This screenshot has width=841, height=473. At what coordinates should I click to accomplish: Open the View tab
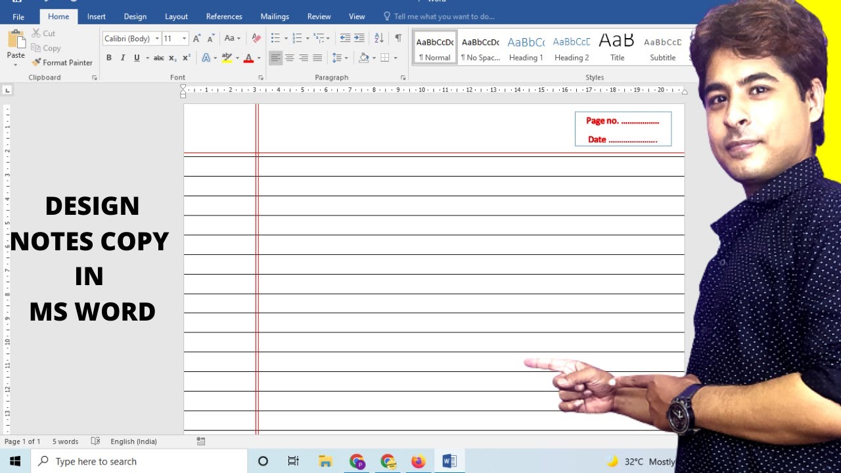tap(357, 16)
